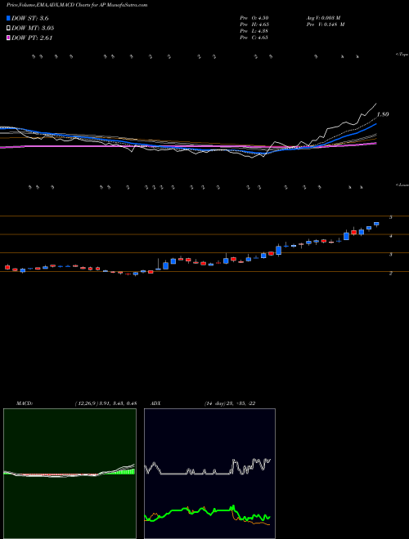This screenshot has width=409, height=539.
Task: Click the '<Lows' marker row label
Action: (402, 185)
